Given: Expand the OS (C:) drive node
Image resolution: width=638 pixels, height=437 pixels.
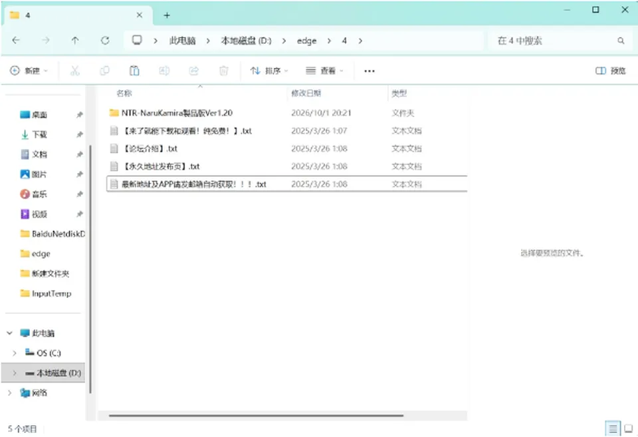Looking at the screenshot, I should (14, 353).
